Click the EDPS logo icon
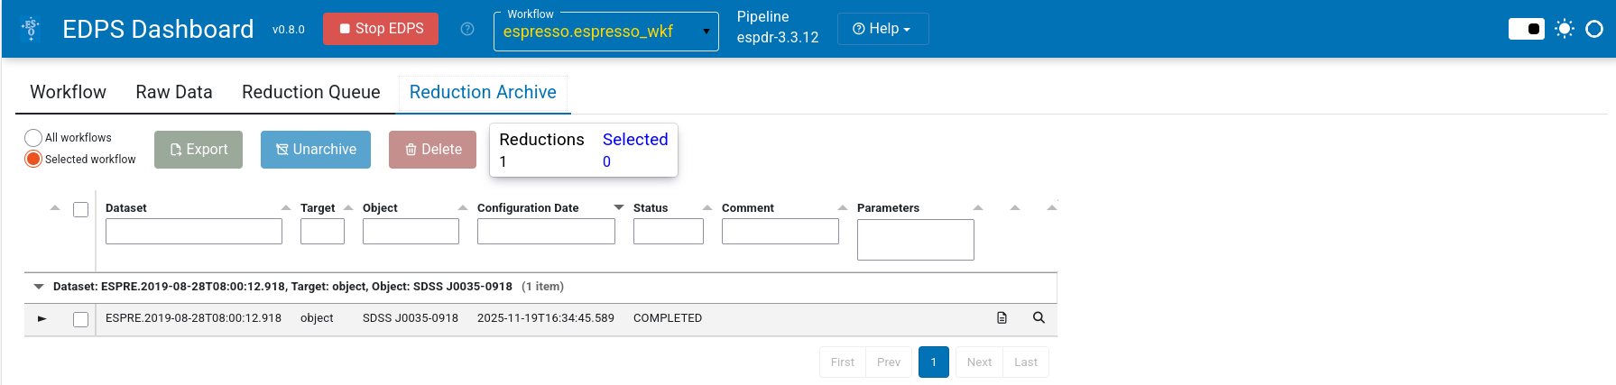Screen dimensions: 1616x385 [31, 29]
